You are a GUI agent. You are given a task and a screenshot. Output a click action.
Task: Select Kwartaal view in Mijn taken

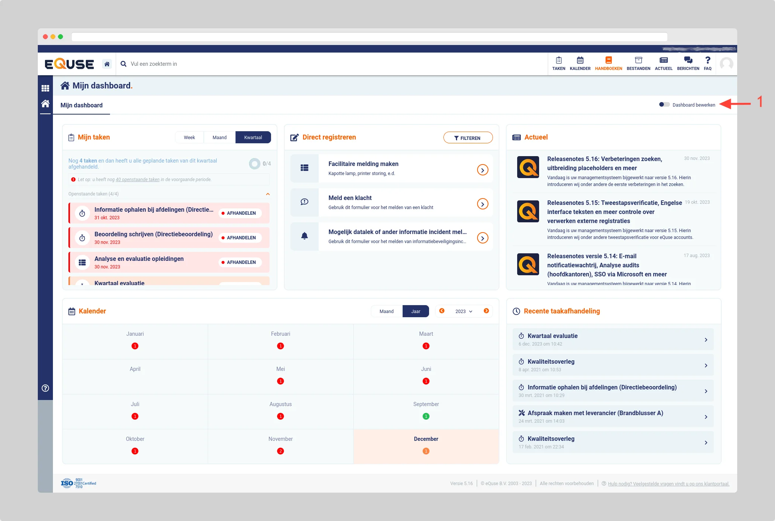253,137
